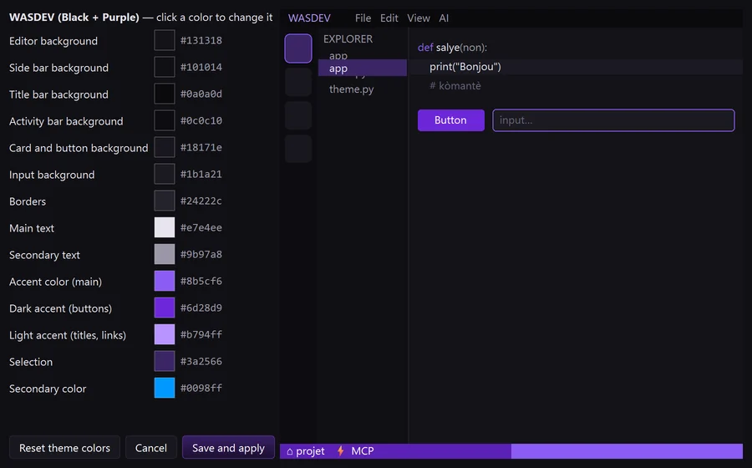This screenshot has width=752, height=468.
Task: Select the Borders color swatch
Action: pos(164,201)
